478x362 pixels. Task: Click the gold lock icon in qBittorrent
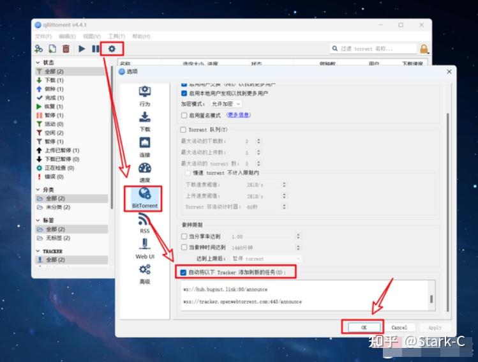pos(424,49)
